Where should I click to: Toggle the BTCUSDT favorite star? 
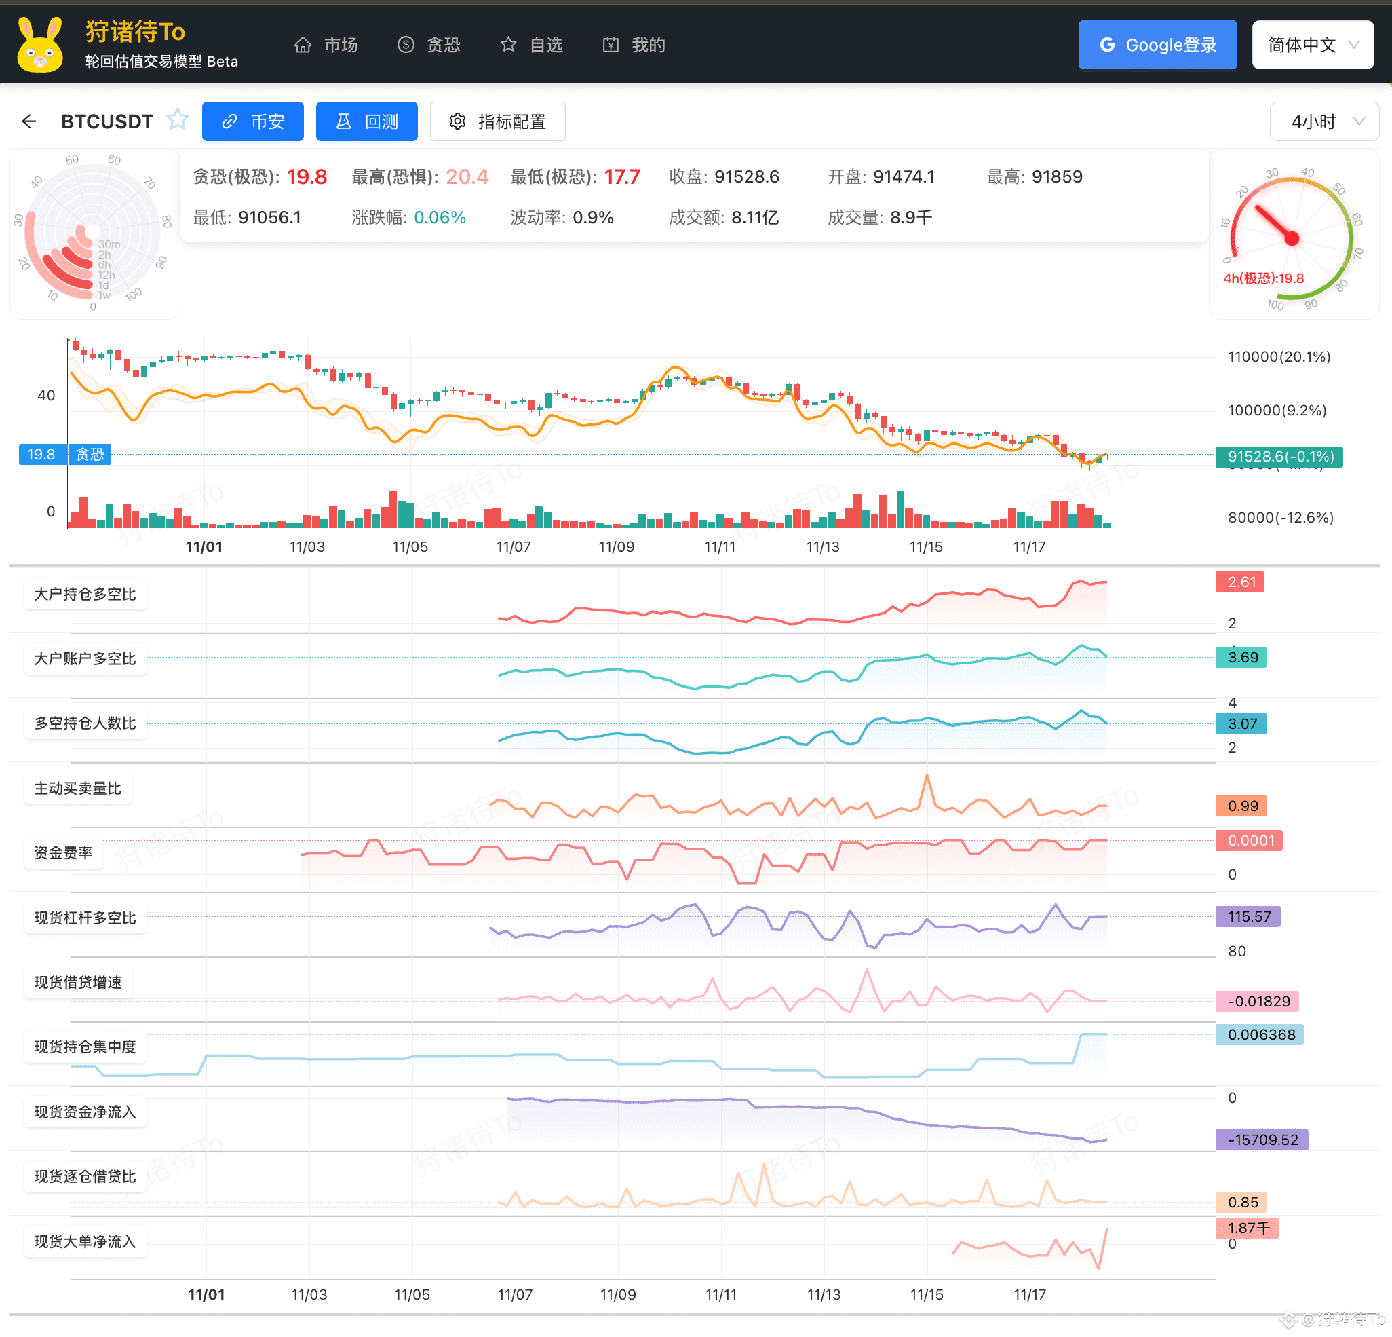178,119
